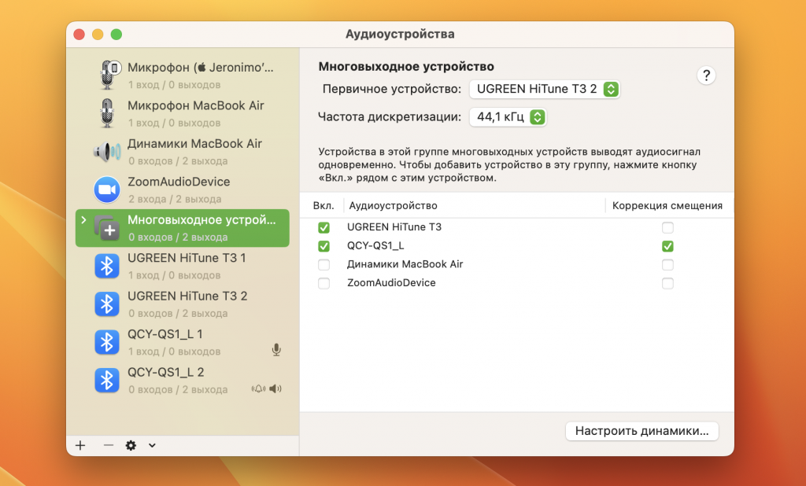Click the minus button to remove device

pyautogui.click(x=109, y=445)
